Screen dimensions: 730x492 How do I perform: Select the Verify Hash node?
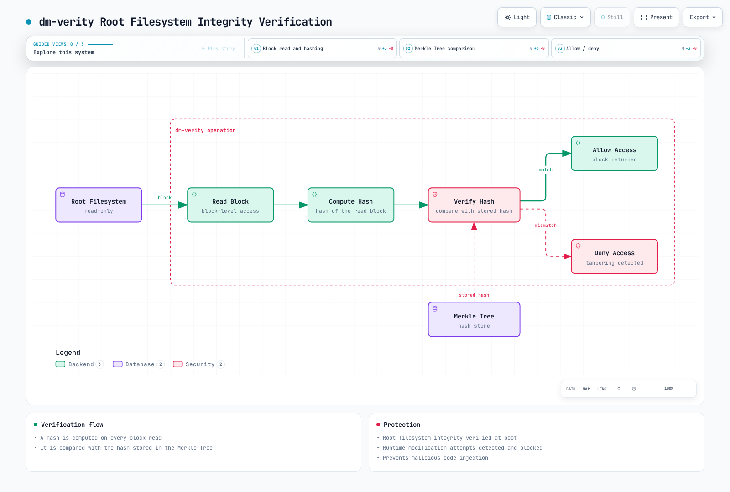(x=474, y=205)
